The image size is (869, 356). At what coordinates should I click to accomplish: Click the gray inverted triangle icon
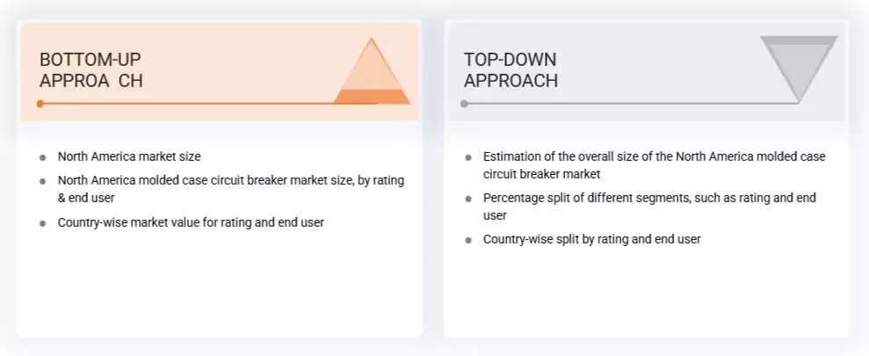tap(798, 69)
